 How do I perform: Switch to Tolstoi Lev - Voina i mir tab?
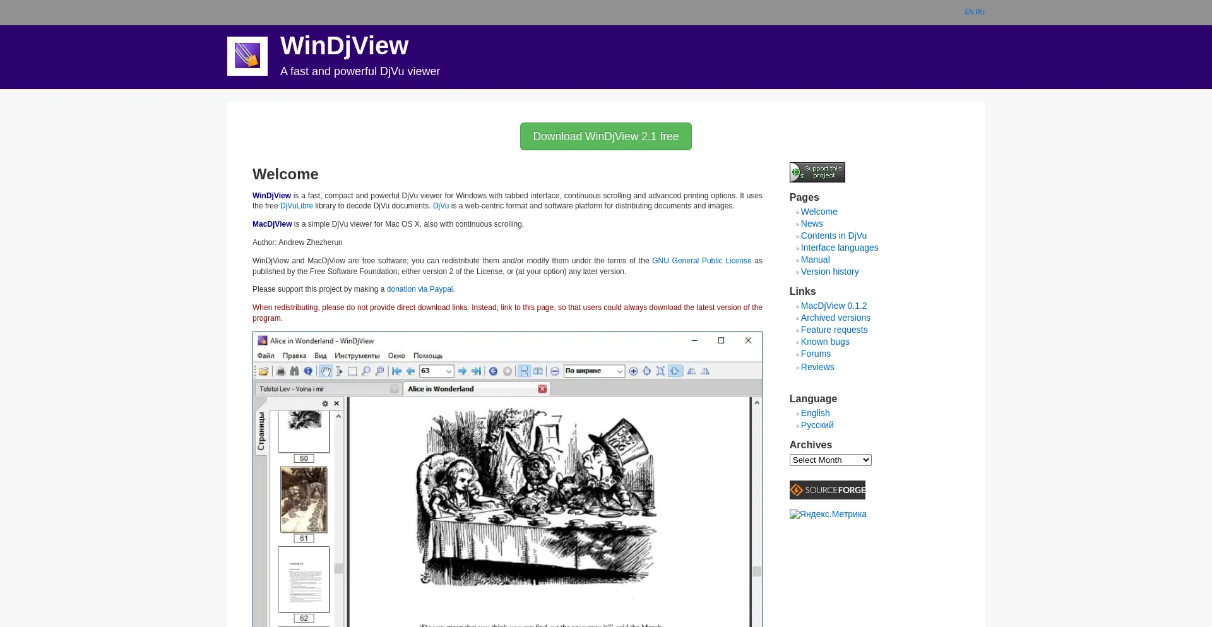328,389
